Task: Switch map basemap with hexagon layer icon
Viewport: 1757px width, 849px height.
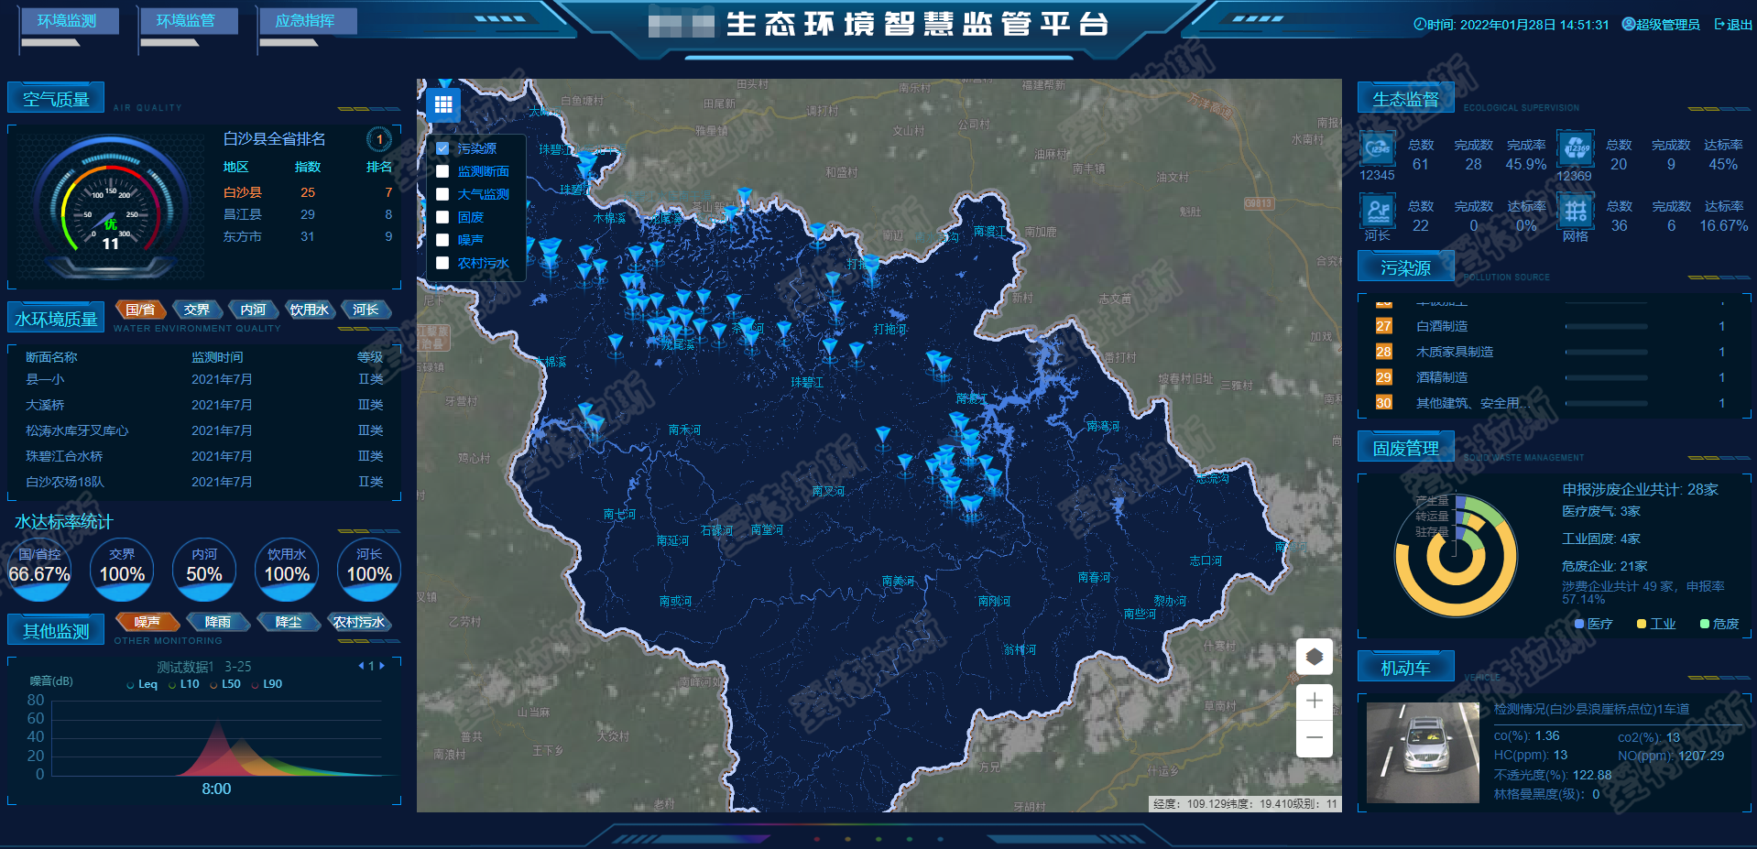Action: (x=1314, y=656)
